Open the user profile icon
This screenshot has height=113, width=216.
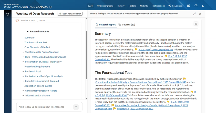coord(203,6)
